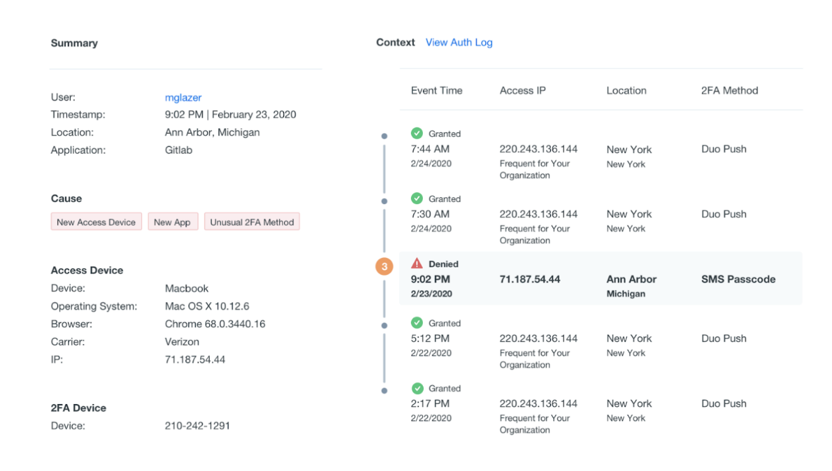Open the View Auth Log link
This screenshot has height=471, width=832.
coord(459,42)
